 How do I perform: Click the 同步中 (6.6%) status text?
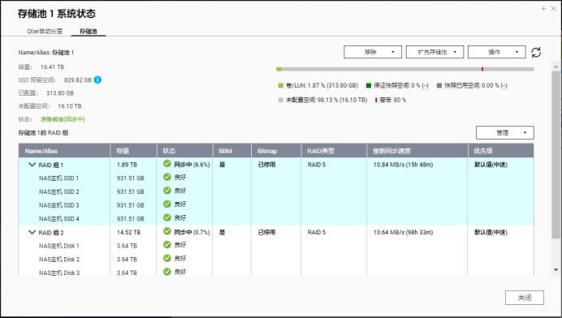pyautogui.click(x=192, y=165)
